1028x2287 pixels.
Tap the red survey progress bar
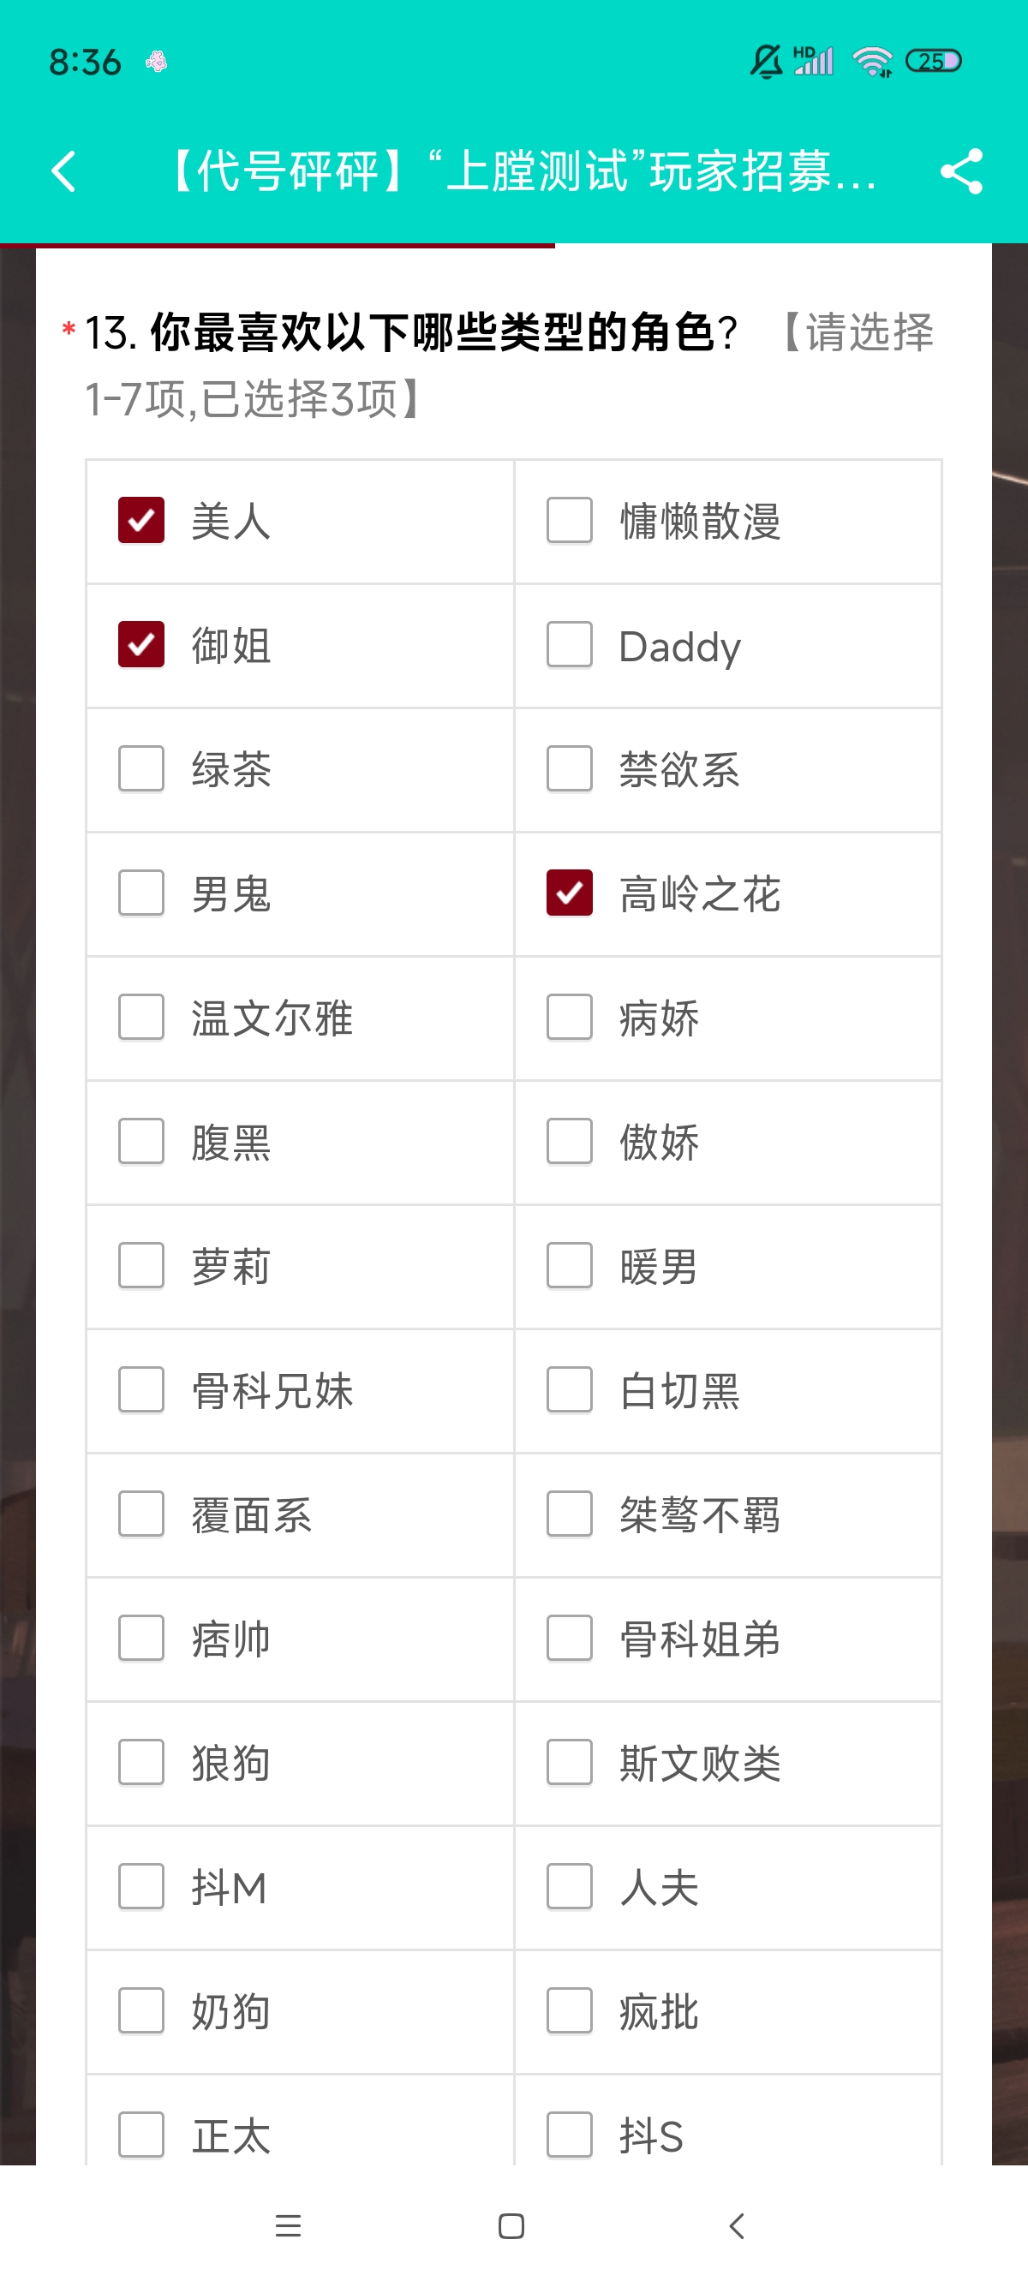[277, 244]
